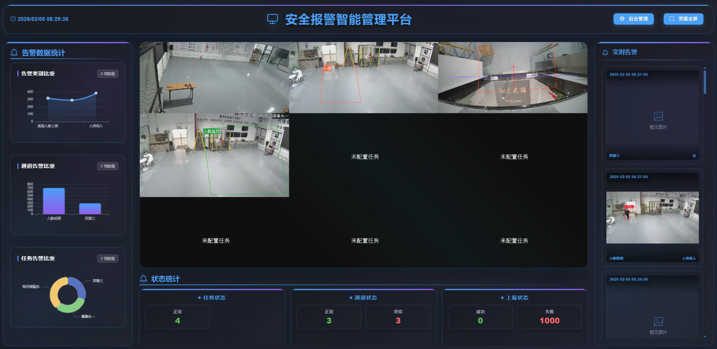Select the 人数检测 bar in the channel chart
The image size is (717, 349).
(x=54, y=201)
